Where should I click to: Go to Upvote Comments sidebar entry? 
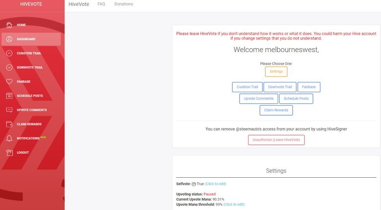31,110
